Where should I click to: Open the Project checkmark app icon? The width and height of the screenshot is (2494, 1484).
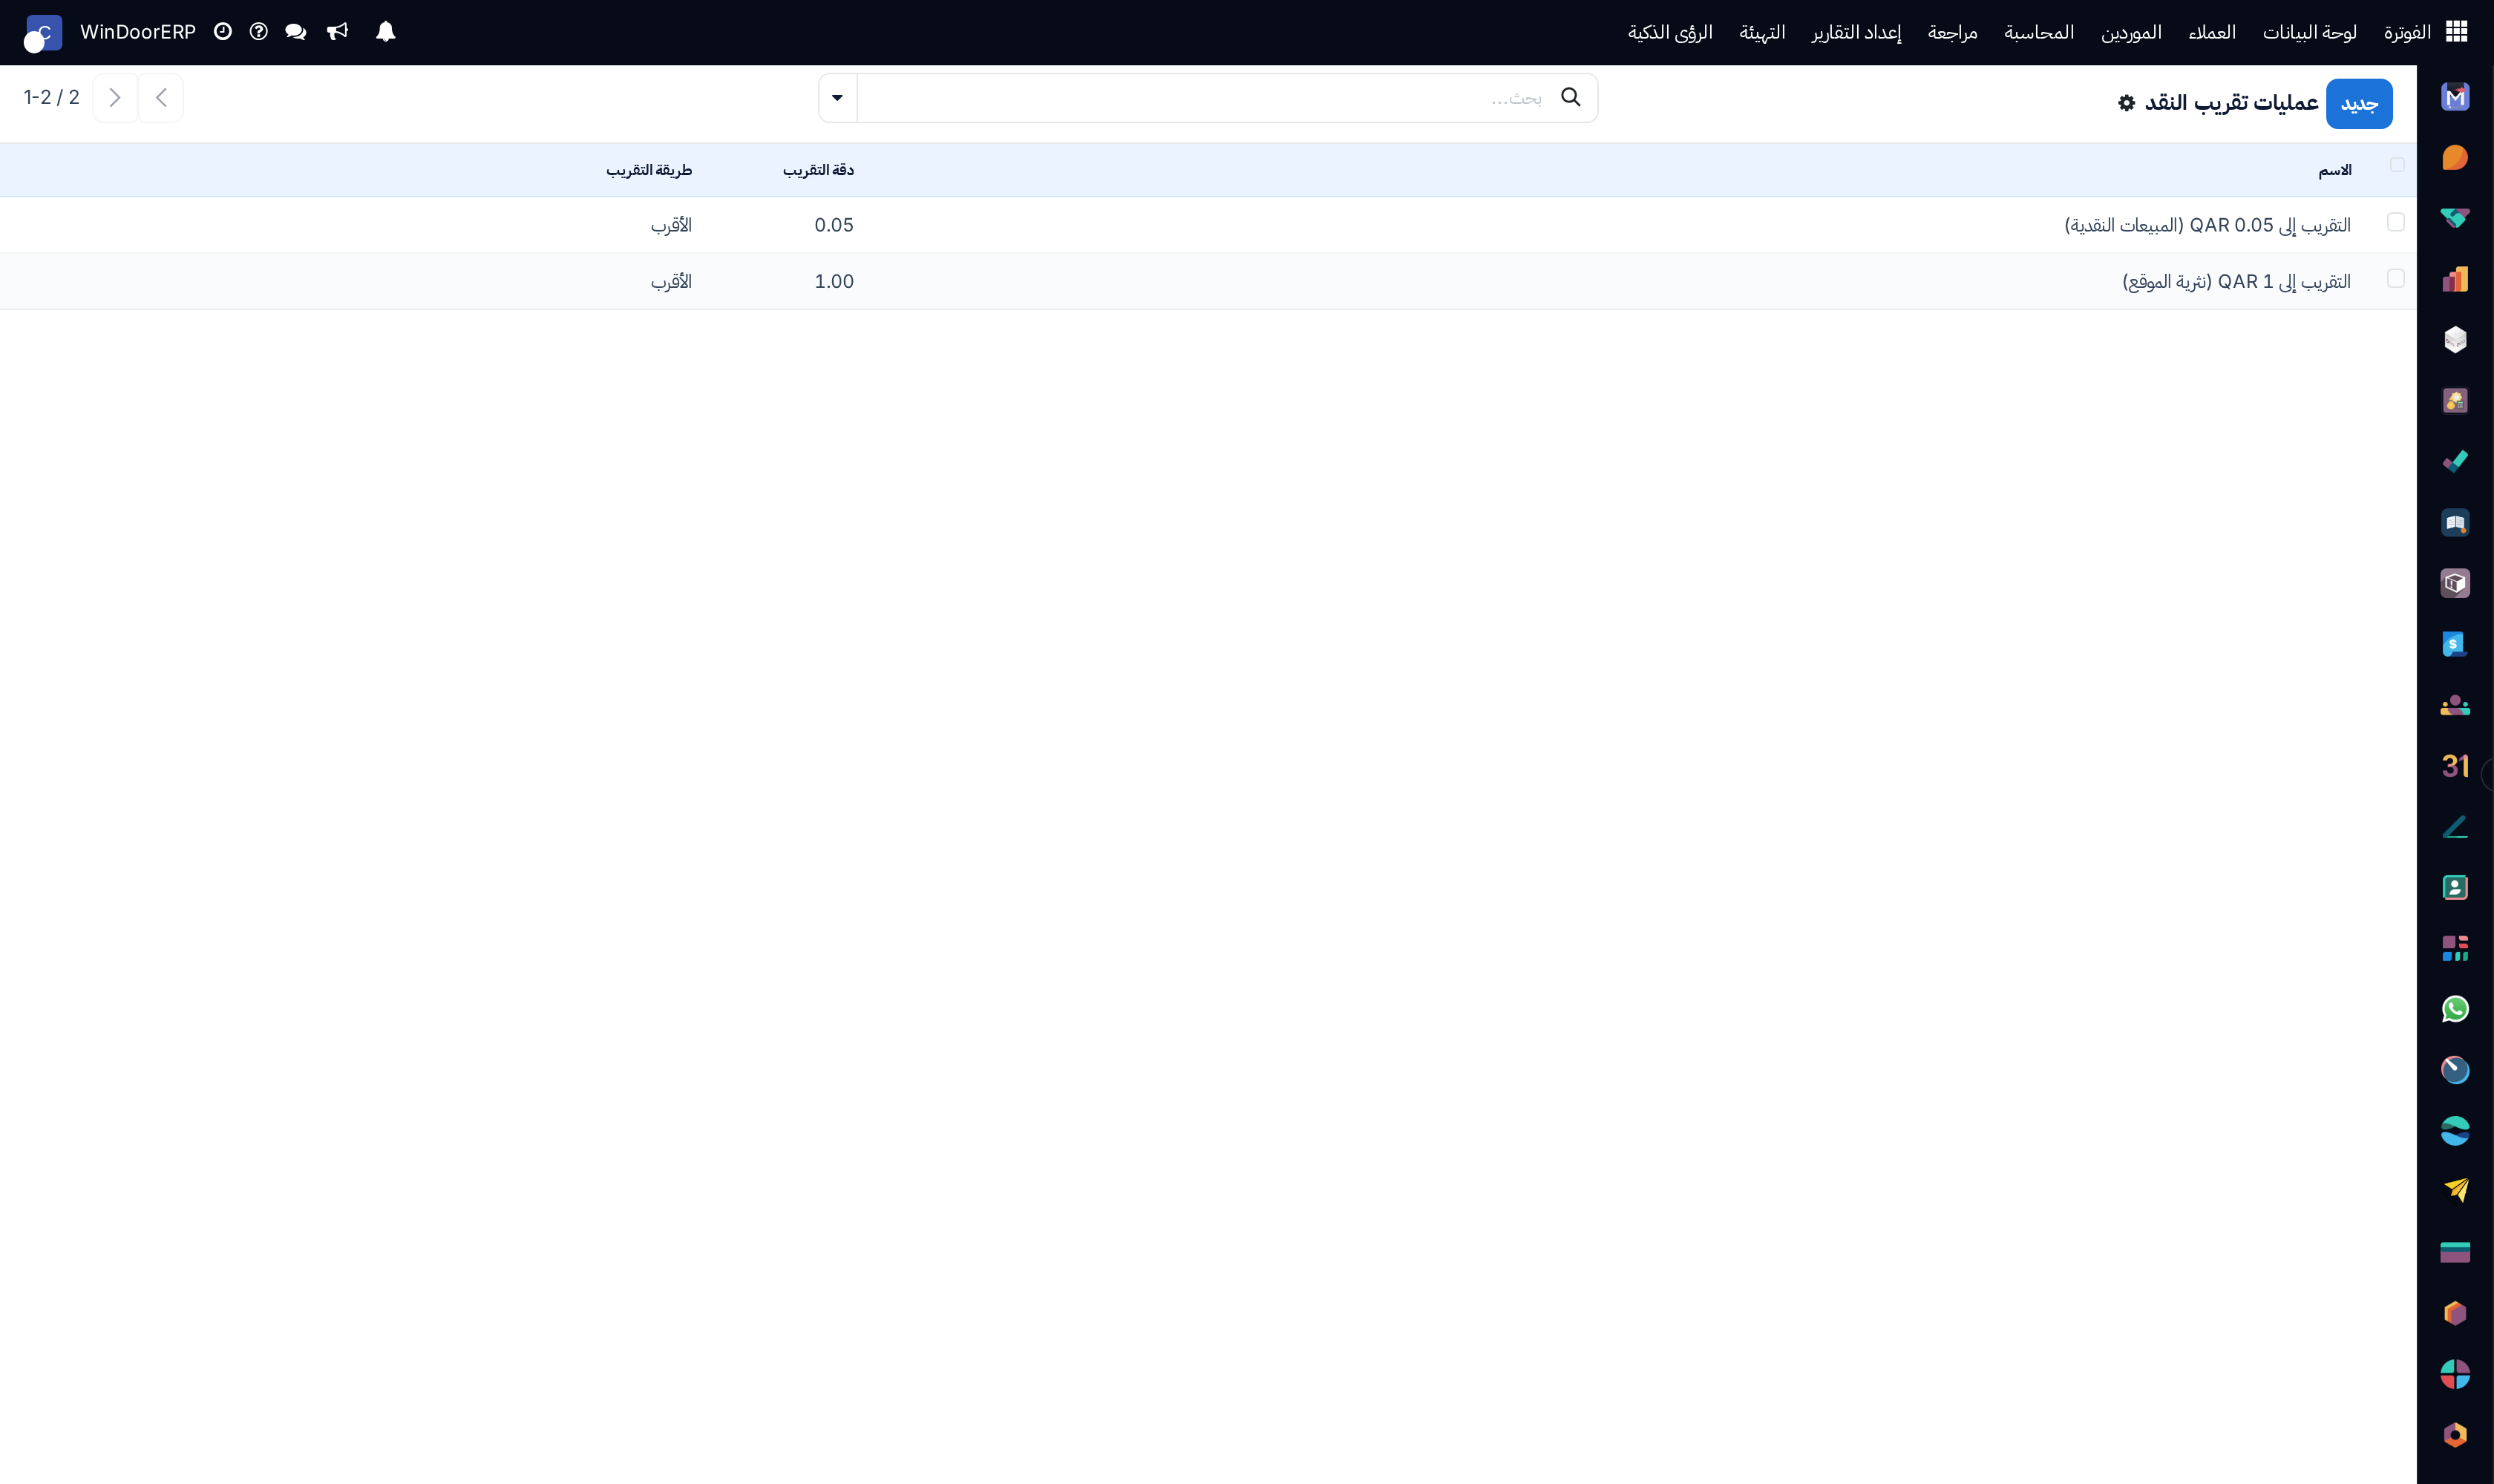[x=2455, y=462]
